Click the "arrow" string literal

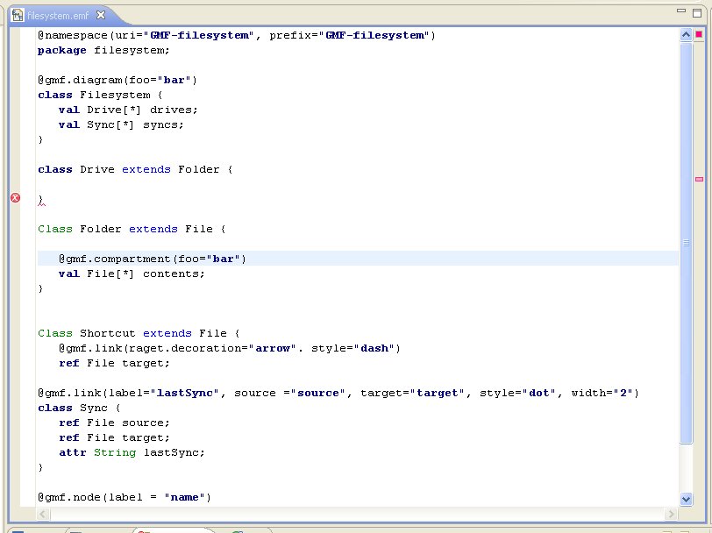(x=273, y=348)
